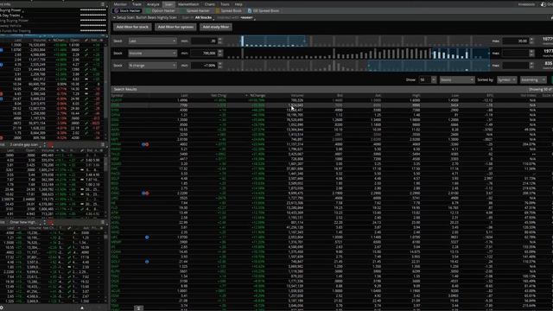Open the Omar new high gadget menu icon
Image resolution: width=553 pixels, height=311 pixels.
[x=103, y=223]
